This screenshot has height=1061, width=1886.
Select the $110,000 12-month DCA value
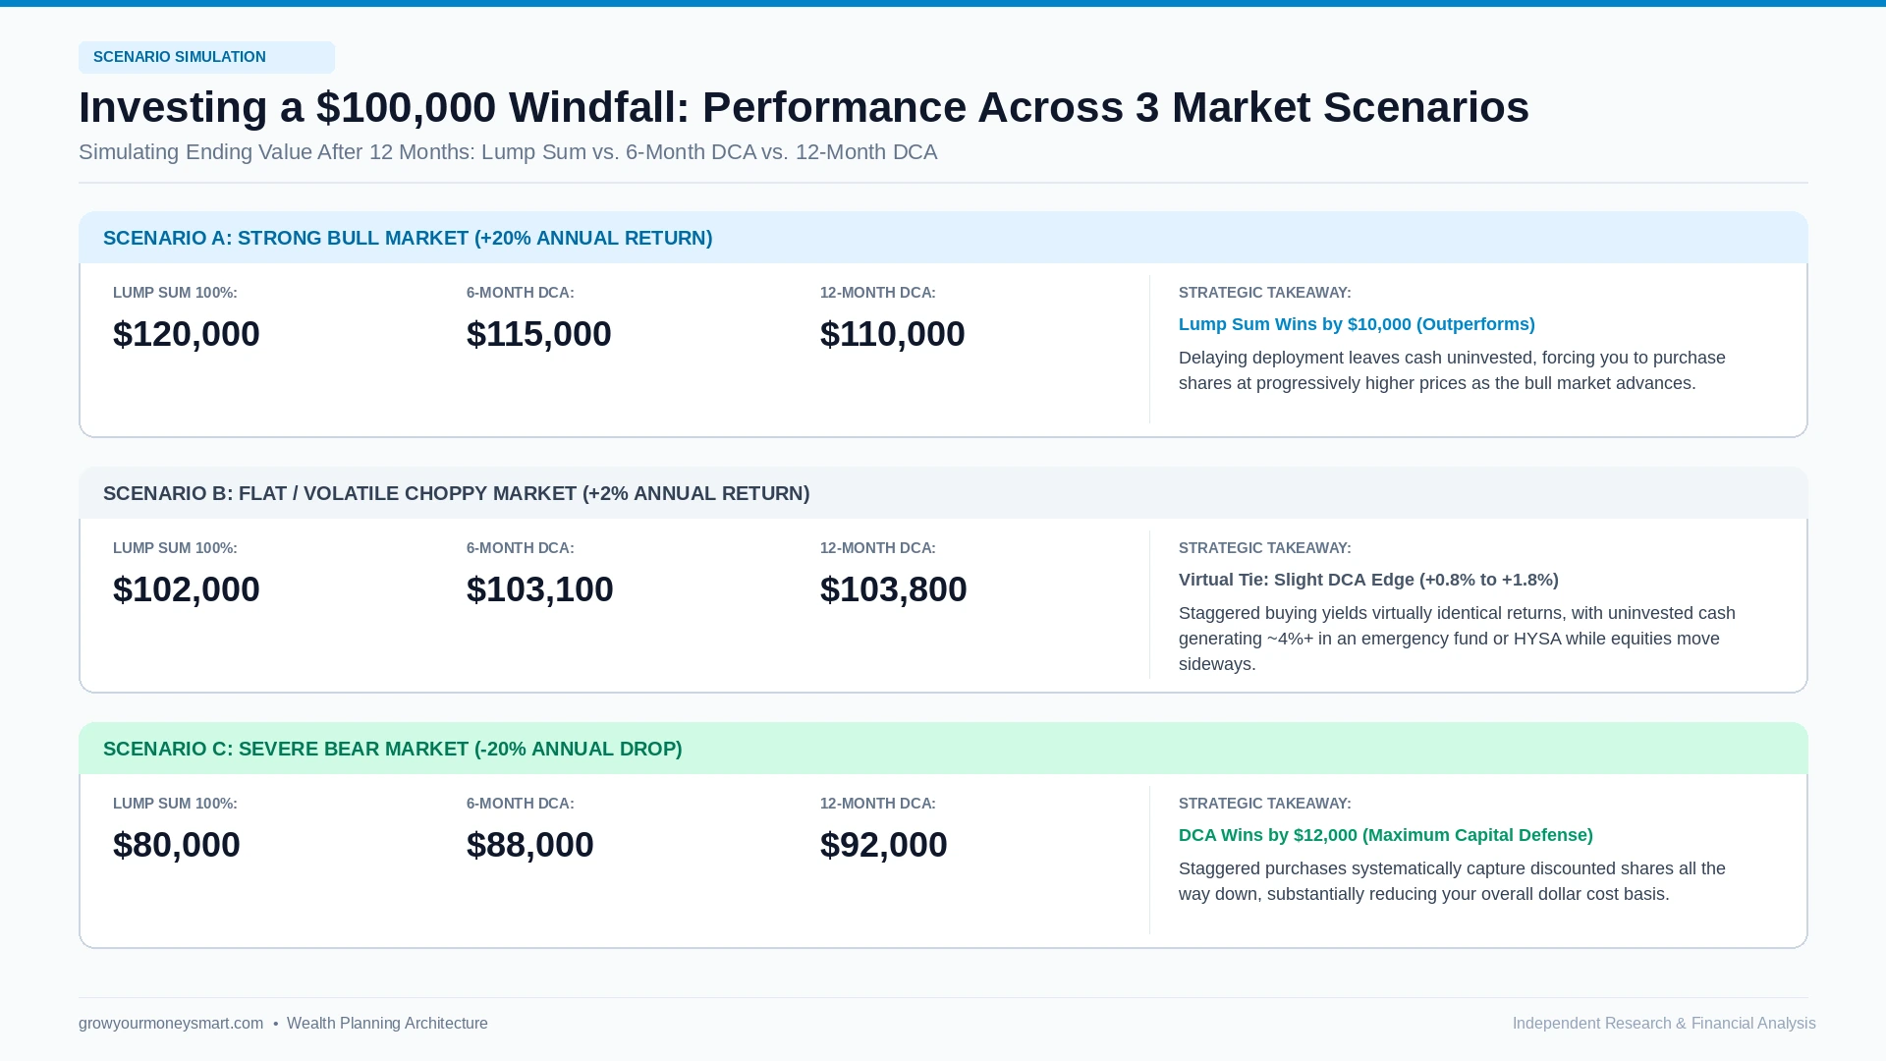pyautogui.click(x=893, y=334)
